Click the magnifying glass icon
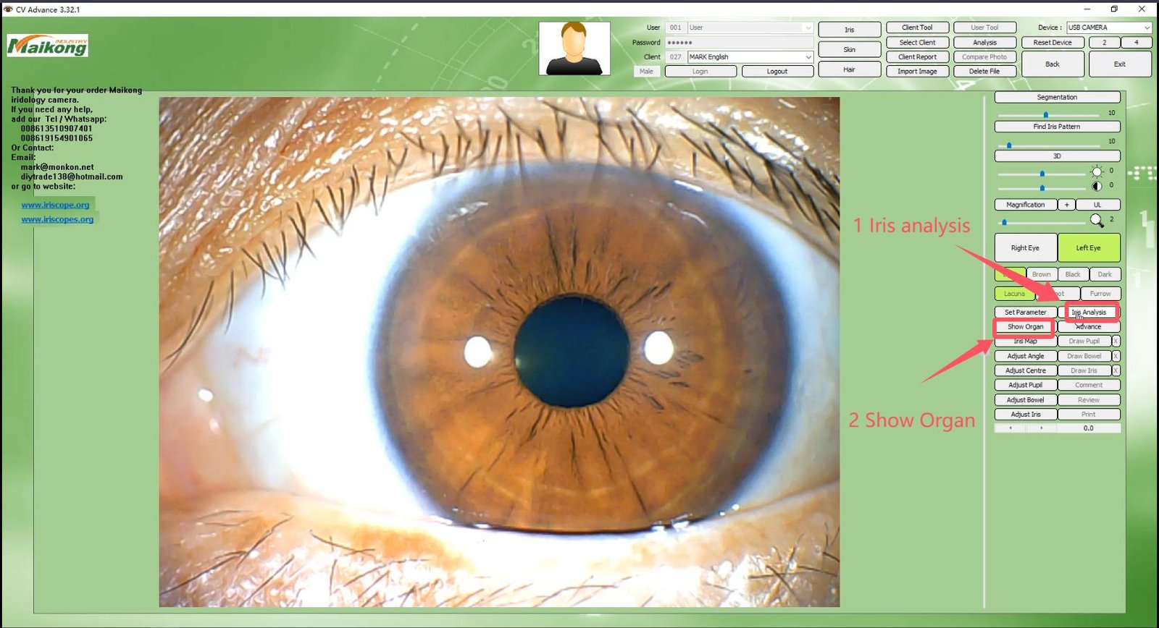The image size is (1159, 628). click(x=1097, y=220)
